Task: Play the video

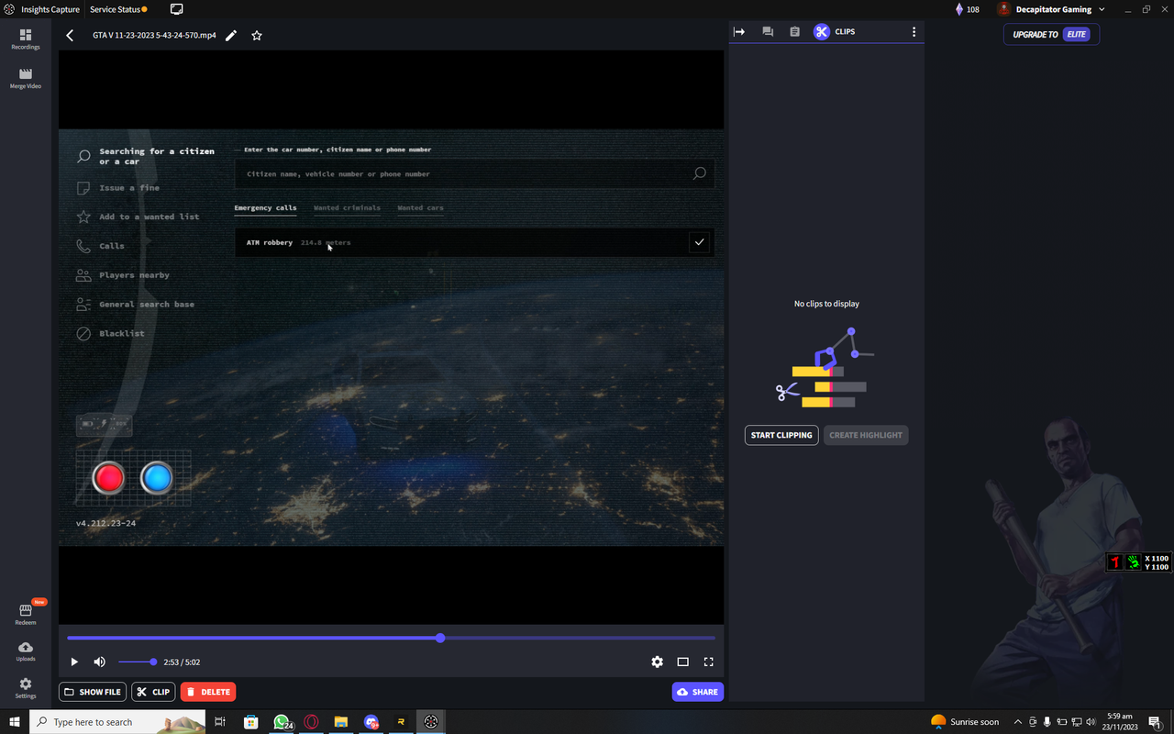Action: 74,662
